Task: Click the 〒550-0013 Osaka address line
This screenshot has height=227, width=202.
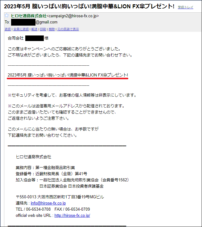Action: (60, 197)
